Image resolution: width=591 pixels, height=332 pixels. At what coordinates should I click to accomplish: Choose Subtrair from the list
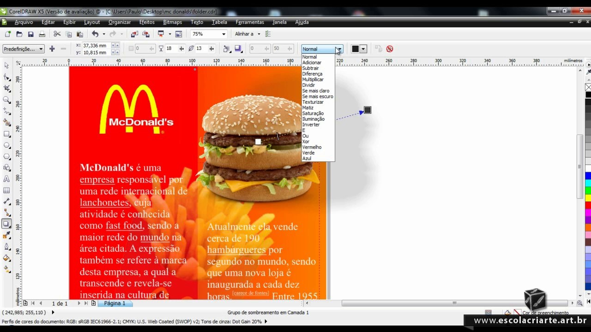coord(310,68)
